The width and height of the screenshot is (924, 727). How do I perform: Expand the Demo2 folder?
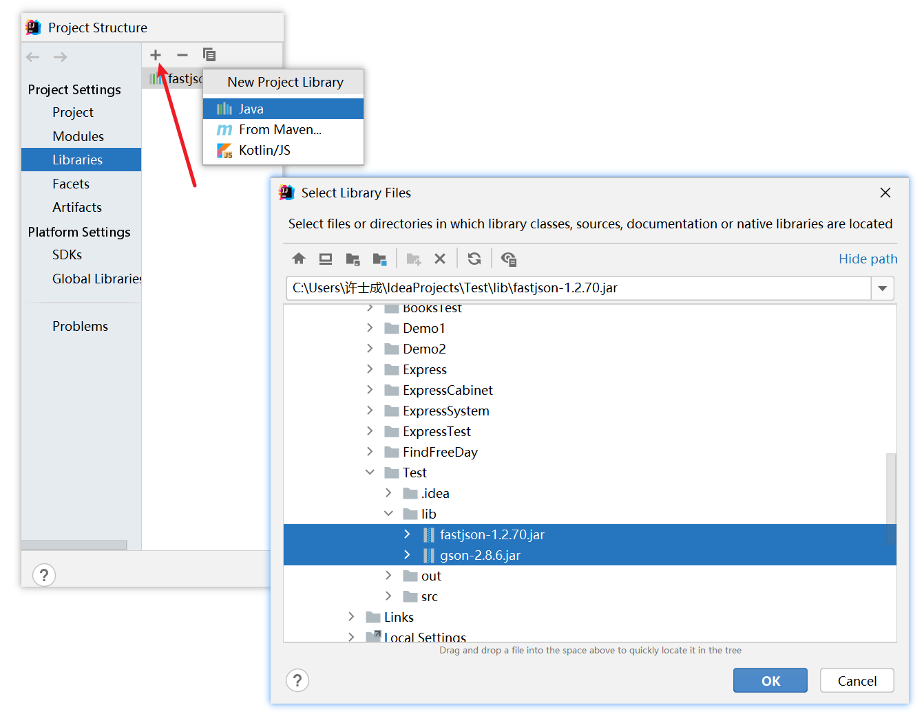click(370, 349)
